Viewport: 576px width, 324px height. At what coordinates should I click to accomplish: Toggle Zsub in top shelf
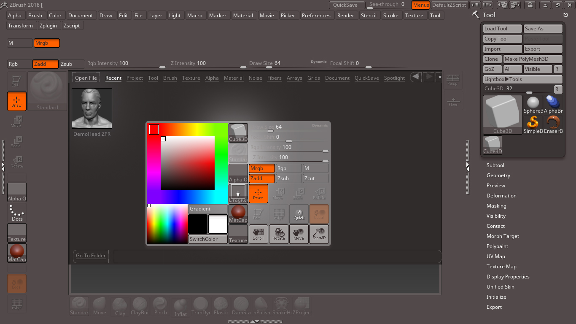pos(72,64)
